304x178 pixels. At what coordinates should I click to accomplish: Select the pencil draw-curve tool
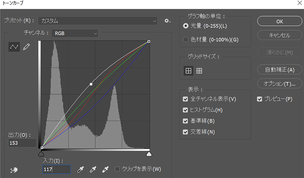(x=26, y=47)
